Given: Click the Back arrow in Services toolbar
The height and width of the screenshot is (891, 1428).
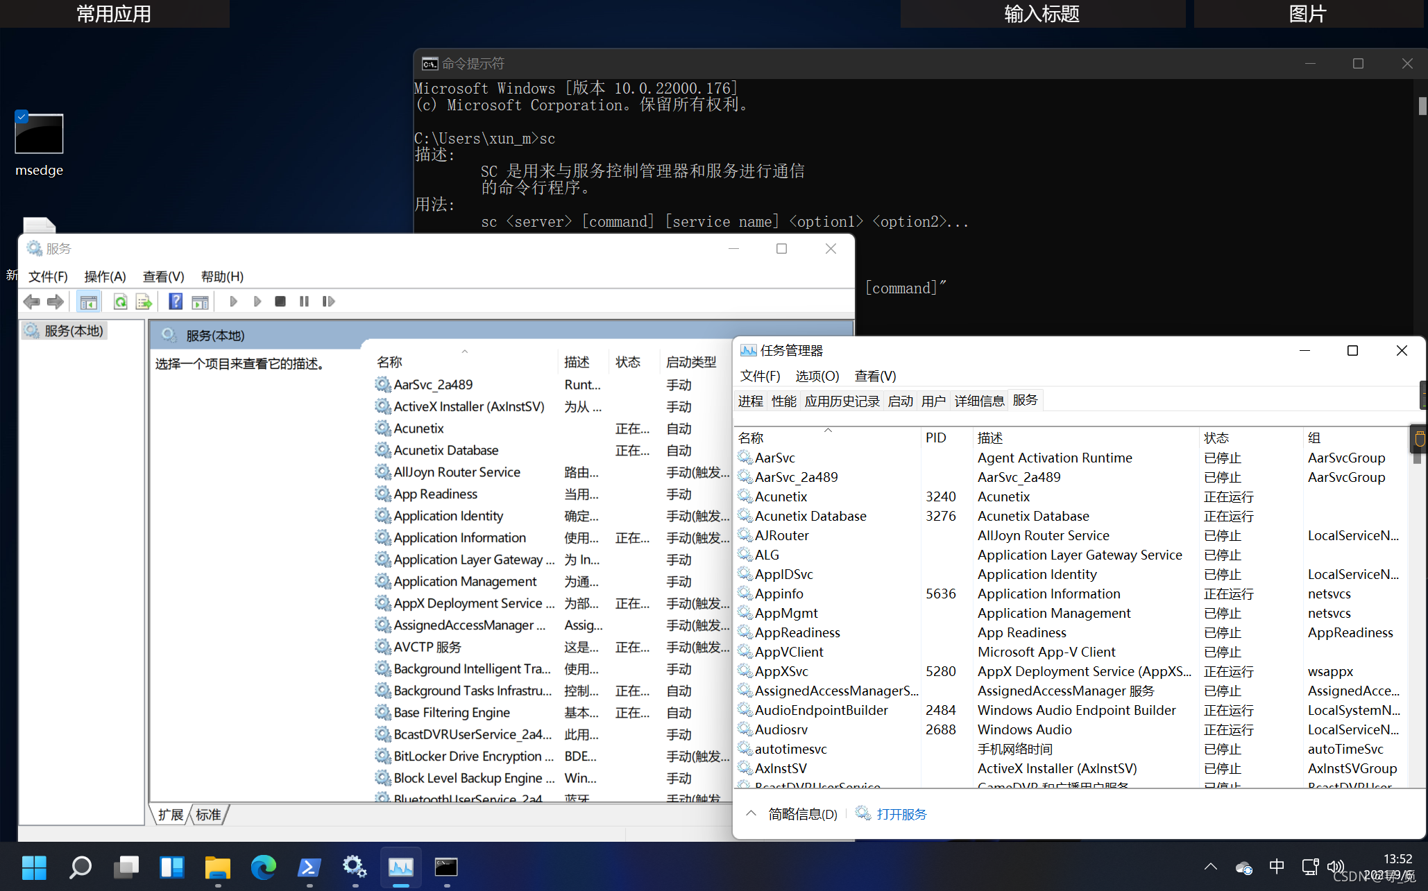Looking at the screenshot, I should pos(31,302).
